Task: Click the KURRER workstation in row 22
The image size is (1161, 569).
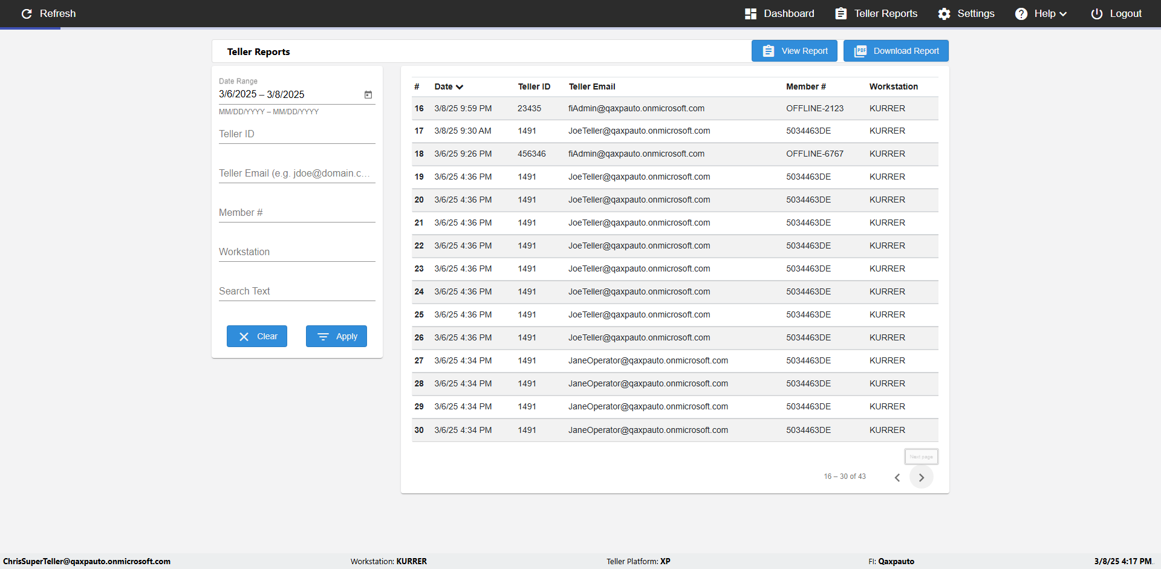Action: pos(887,245)
